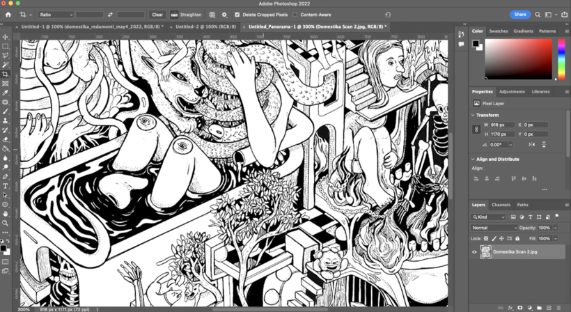Select the Rectangular Marquee tool

click(5, 46)
